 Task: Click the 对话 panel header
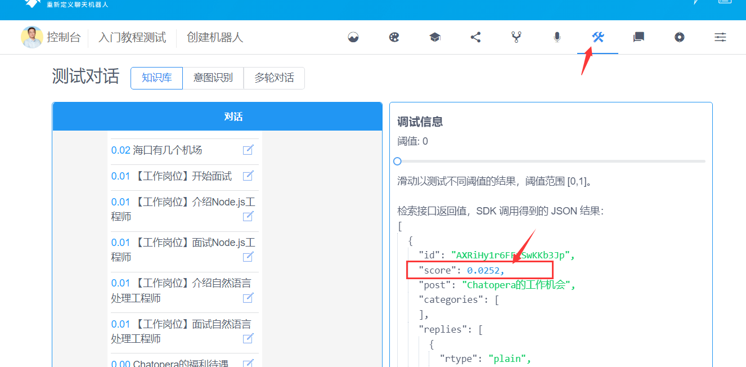click(x=217, y=117)
